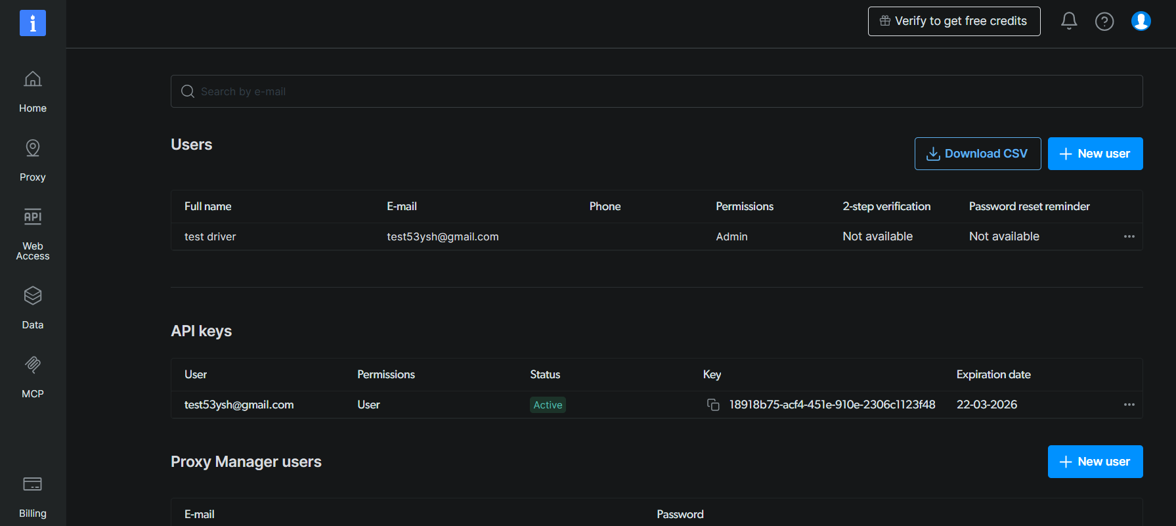Go to the Proxy sidebar section
This screenshot has height=526, width=1176.
pos(33,160)
